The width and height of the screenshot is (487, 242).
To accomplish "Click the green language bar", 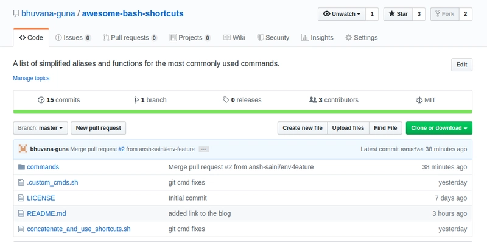I will pos(242,112).
